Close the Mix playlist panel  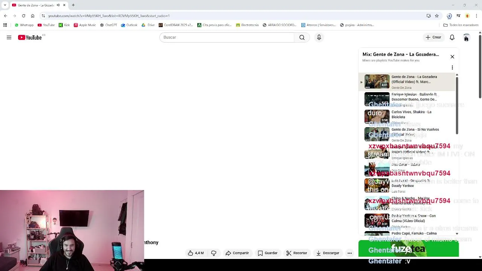pyautogui.click(x=452, y=56)
